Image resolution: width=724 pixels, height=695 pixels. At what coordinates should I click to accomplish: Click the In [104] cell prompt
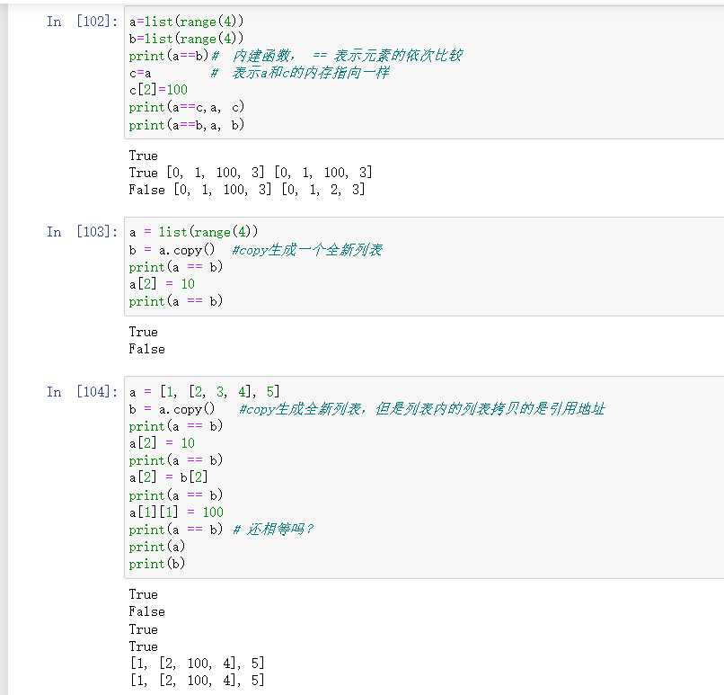tap(81, 392)
